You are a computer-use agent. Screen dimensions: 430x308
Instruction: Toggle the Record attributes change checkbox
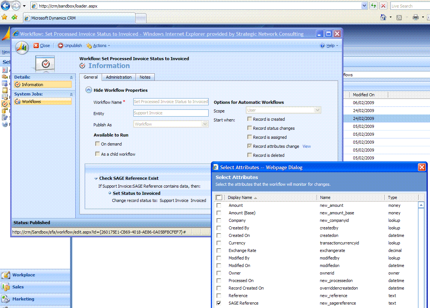pyautogui.click(x=250, y=146)
